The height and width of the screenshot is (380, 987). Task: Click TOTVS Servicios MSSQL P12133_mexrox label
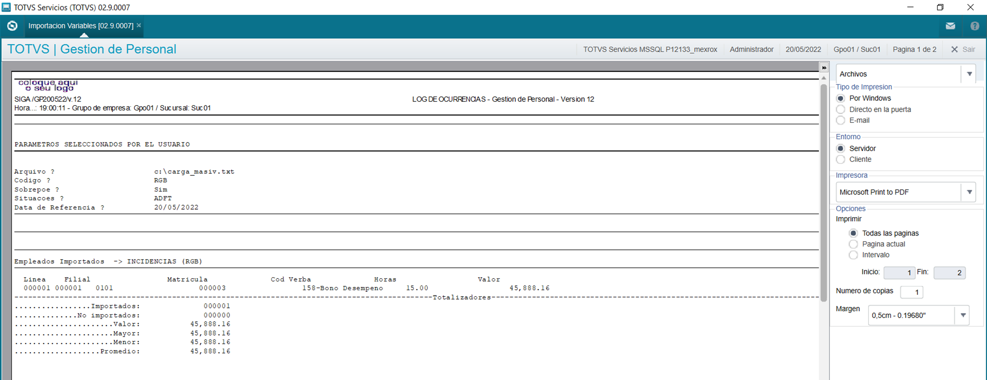pyautogui.click(x=650, y=49)
